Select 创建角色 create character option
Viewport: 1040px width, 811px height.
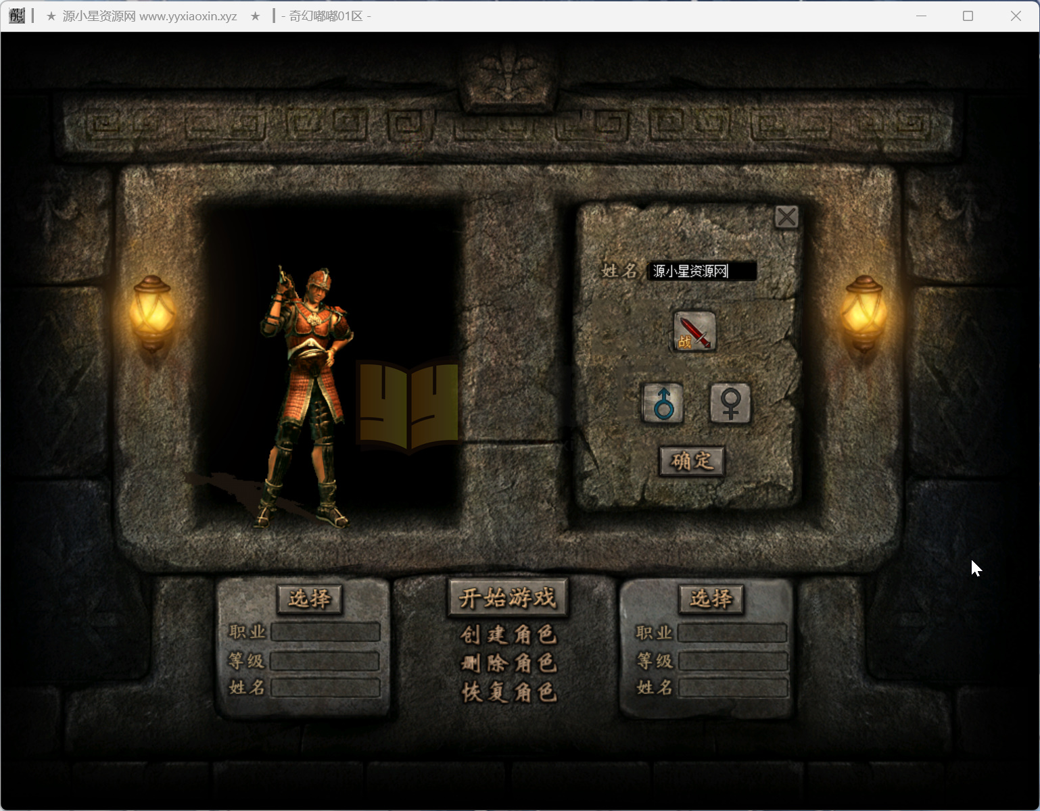pos(509,635)
